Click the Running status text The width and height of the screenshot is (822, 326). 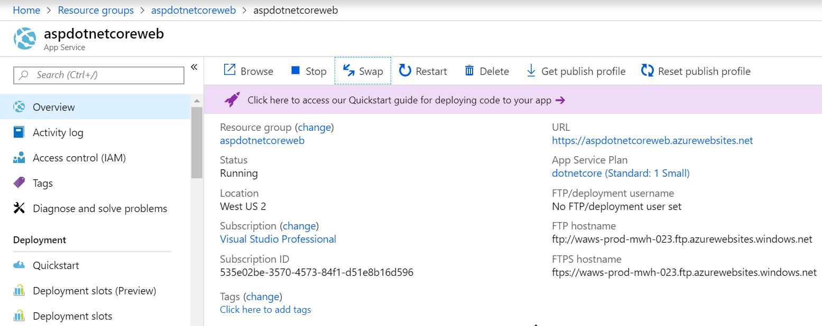[x=239, y=173]
